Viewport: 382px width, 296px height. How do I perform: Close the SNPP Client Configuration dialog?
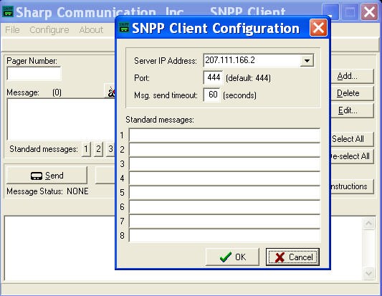(x=318, y=28)
